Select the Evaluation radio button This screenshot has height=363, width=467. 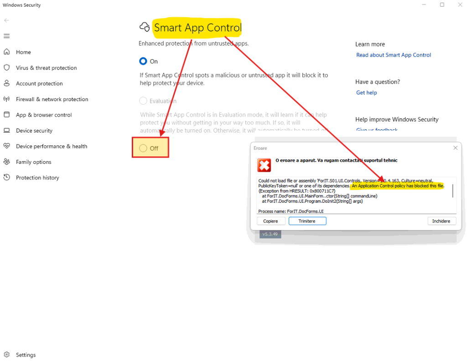pos(143,101)
